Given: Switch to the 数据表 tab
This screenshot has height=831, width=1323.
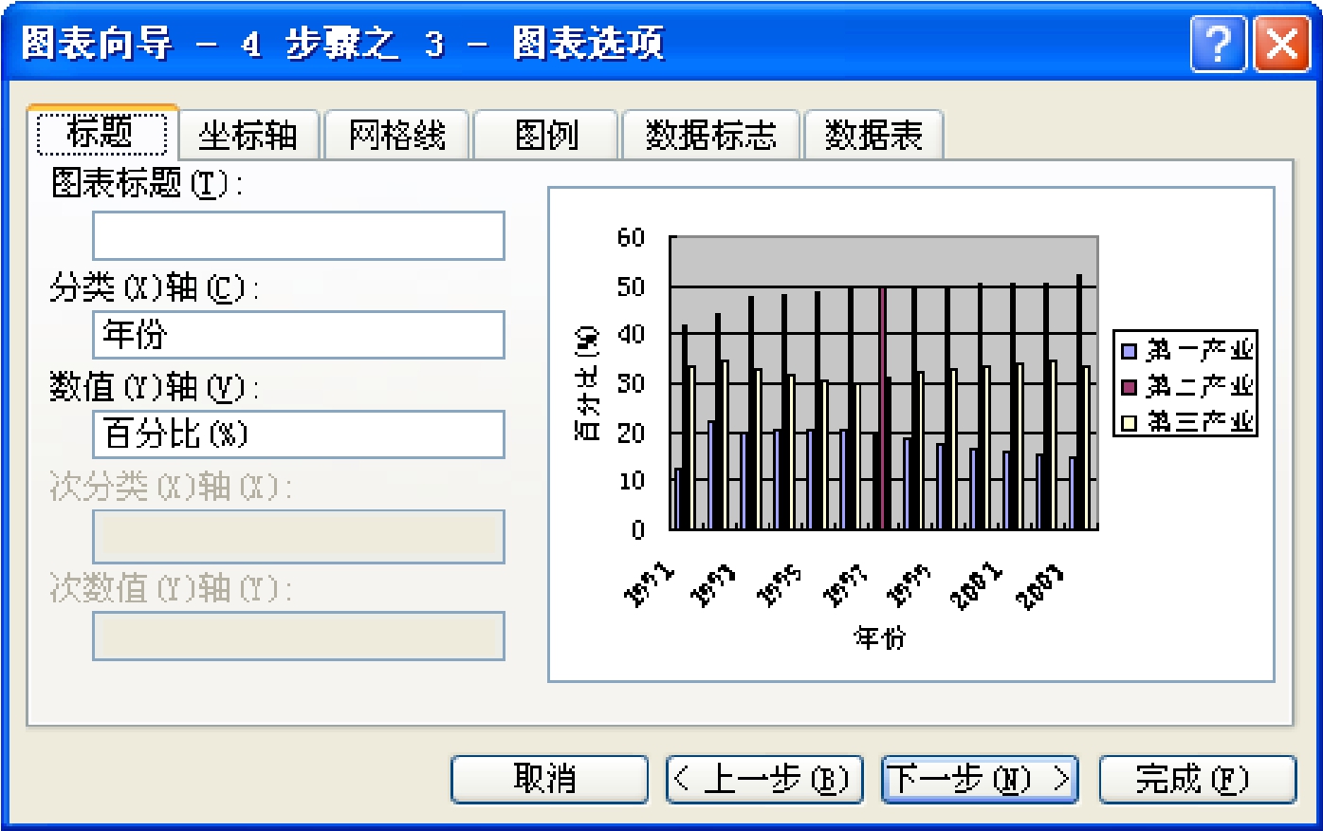Looking at the screenshot, I should click(x=873, y=135).
